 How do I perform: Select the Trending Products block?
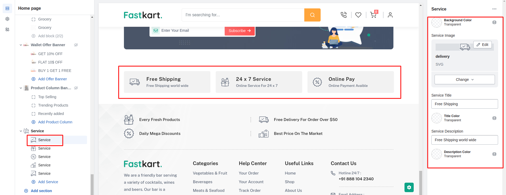pos(53,105)
